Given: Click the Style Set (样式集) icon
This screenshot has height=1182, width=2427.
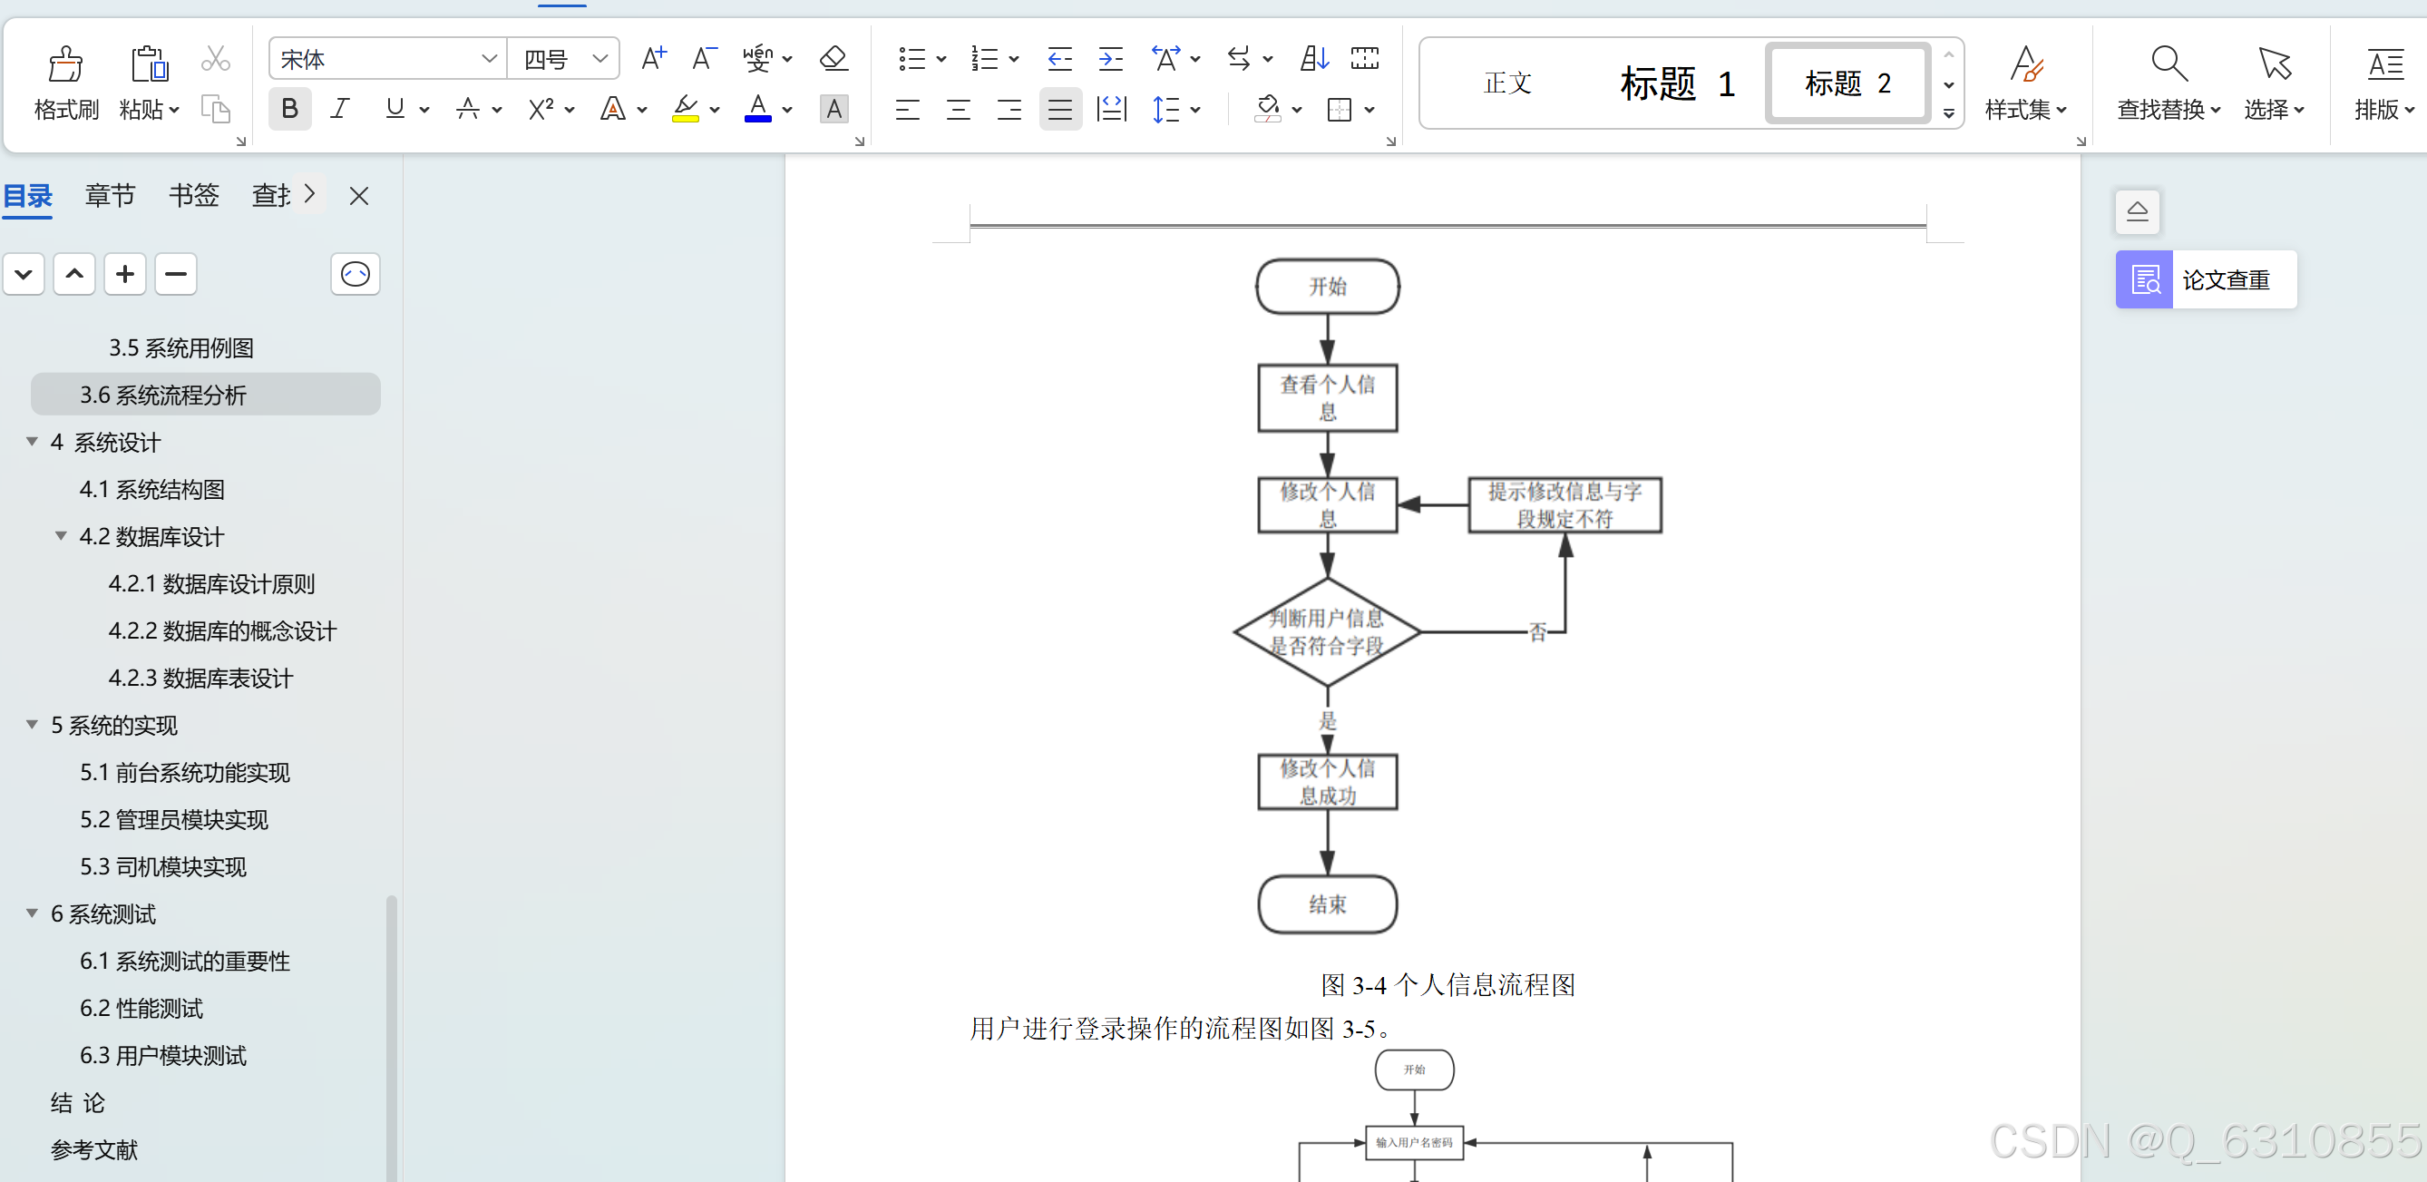Looking at the screenshot, I should point(2027,64).
